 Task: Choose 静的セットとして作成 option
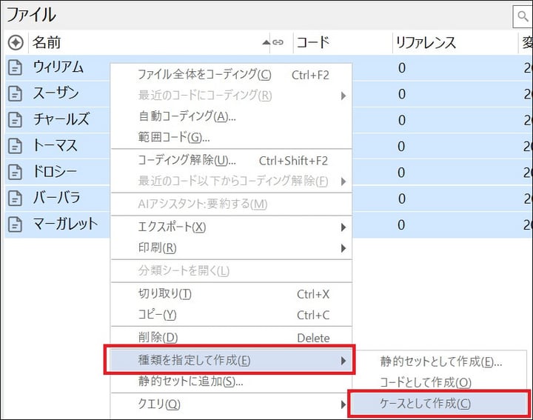(x=441, y=361)
